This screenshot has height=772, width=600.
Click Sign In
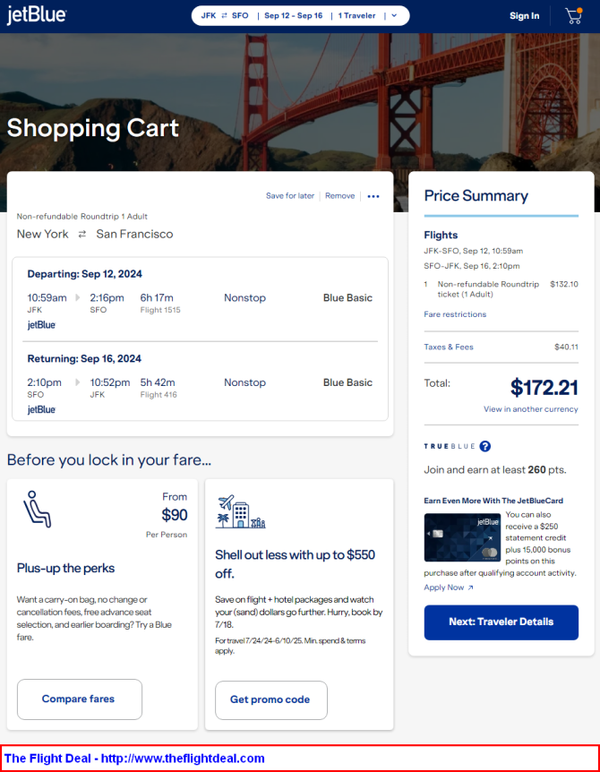coord(524,16)
